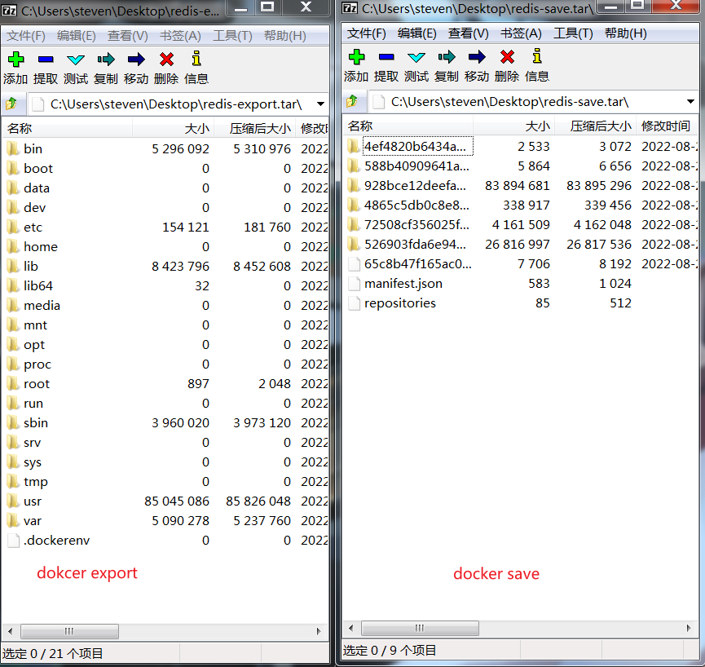The width and height of the screenshot is (705, 667).
Task: Click Extract minus icon in redis-save window
Action: click(x=386, y=56)
